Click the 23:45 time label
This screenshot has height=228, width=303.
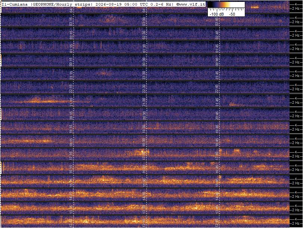coord(217,75)
